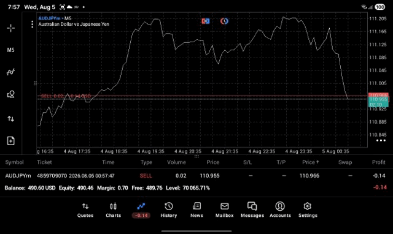The height and width of the screenshot is (234, 393).
Task: Open the M5 timeframe selector
Action: (x=11, y=50)
